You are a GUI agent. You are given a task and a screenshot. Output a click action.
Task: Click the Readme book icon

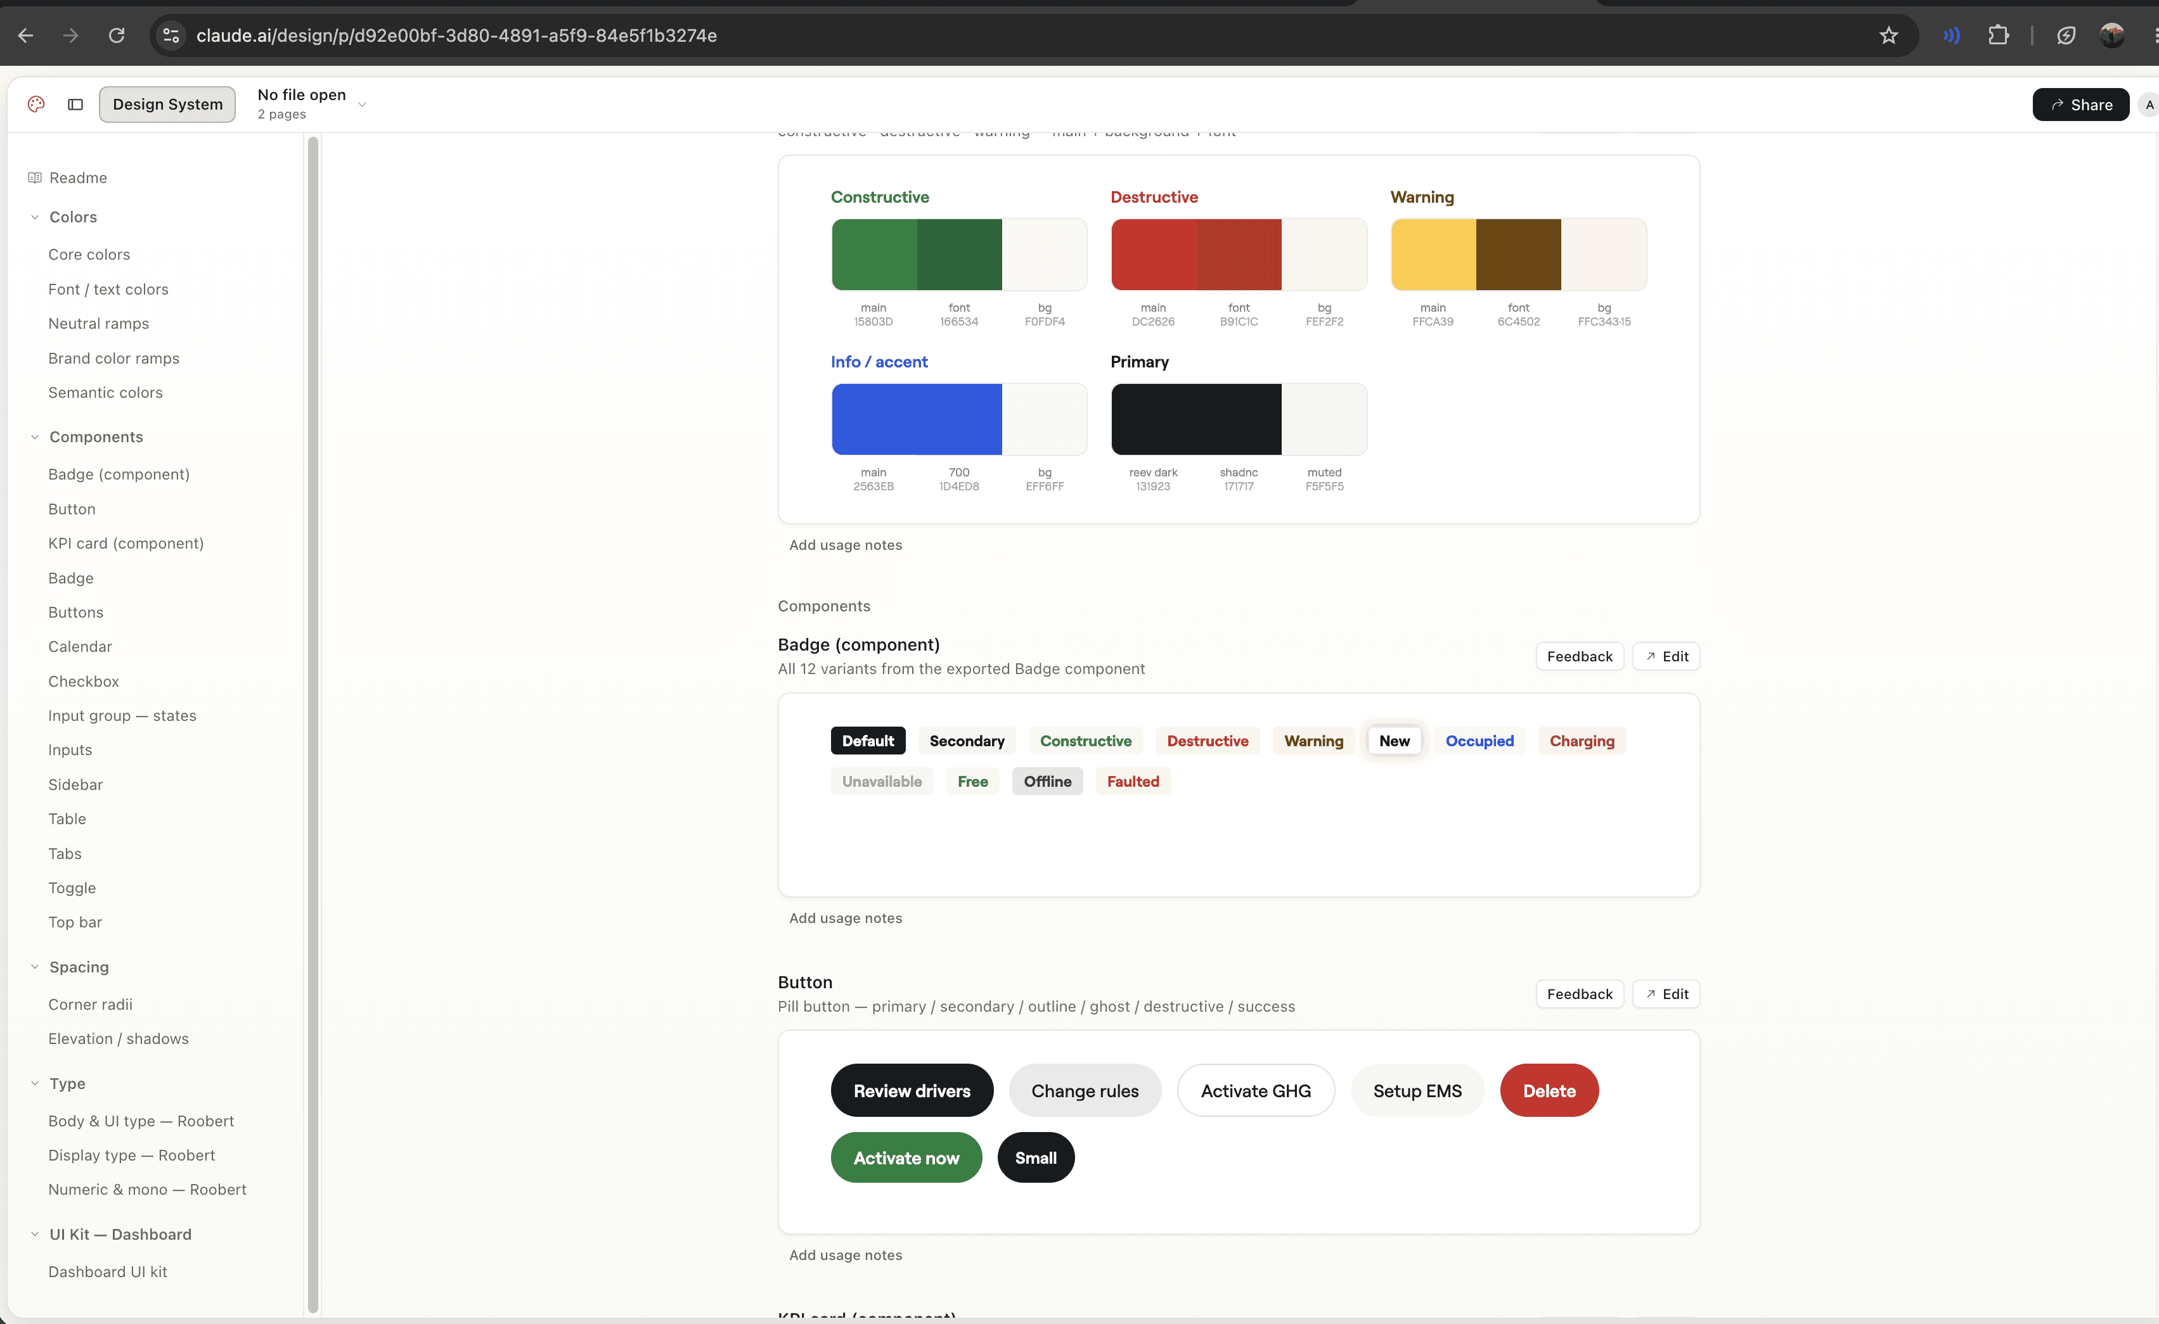(x=35, y=178)
